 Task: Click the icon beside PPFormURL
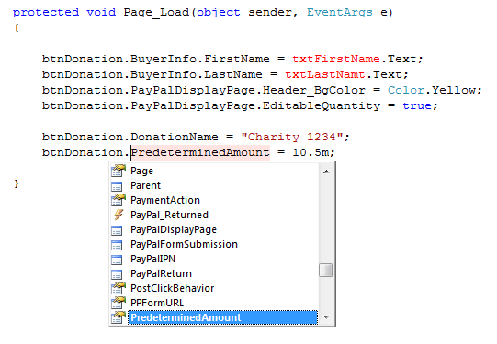[x=119, y=303]
